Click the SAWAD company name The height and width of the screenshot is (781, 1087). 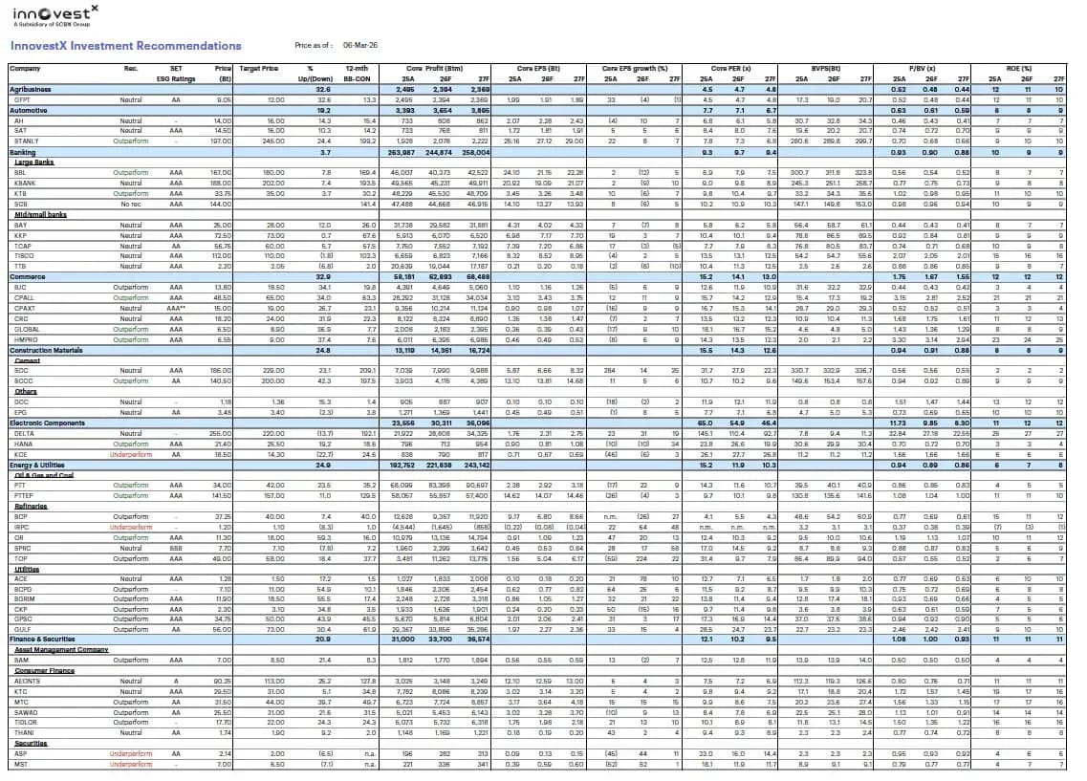click(26, 712)
